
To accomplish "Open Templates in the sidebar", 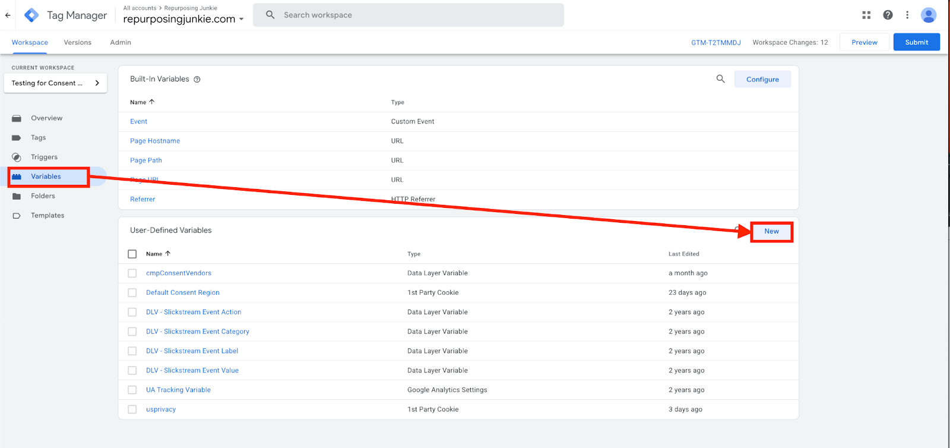I will click(47, 216).
